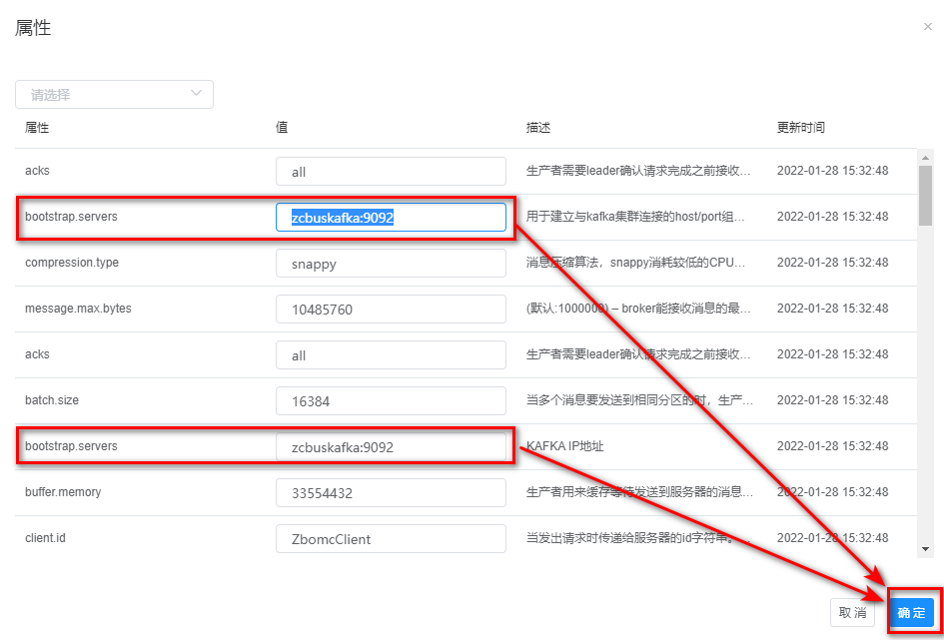Screen dimensions: 944x640
Task: Open the 请选择 dropdown
Action: (x=114, y=95)
